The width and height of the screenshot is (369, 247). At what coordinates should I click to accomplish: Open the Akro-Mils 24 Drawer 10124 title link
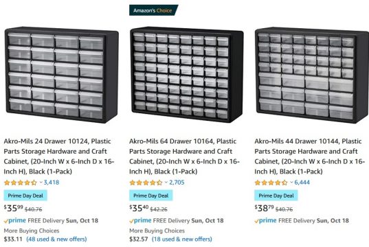click(x=59, y=156)
